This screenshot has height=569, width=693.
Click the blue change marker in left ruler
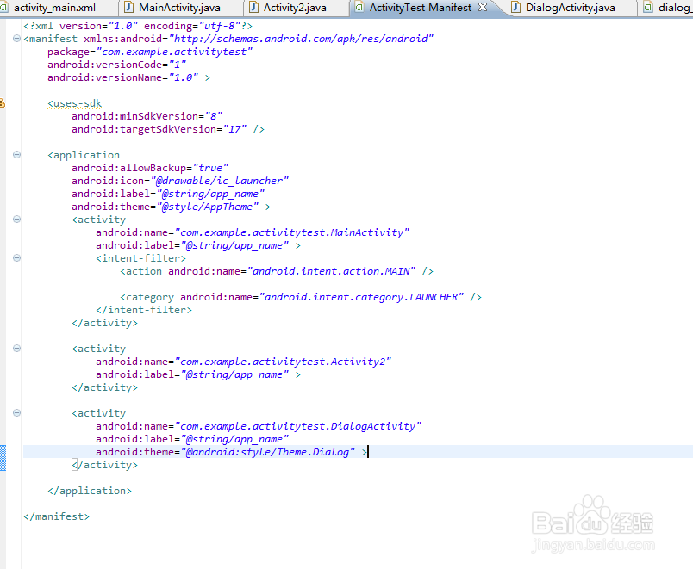coord(3,458)
